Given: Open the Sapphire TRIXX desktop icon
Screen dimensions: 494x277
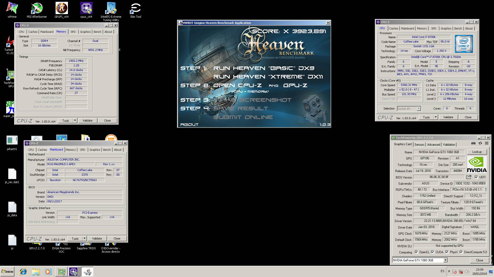Looking at the screenshot, I should point(86,246).
